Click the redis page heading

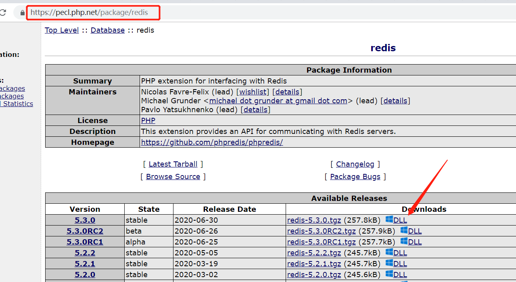pos(383,48)
